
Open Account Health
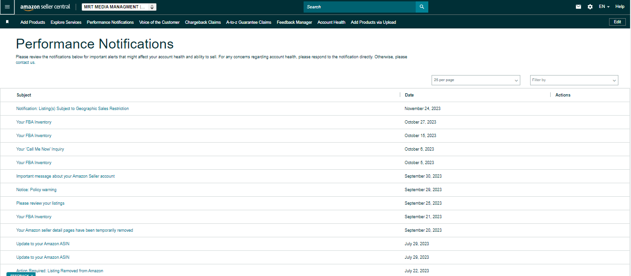click(x=331, y=22)
